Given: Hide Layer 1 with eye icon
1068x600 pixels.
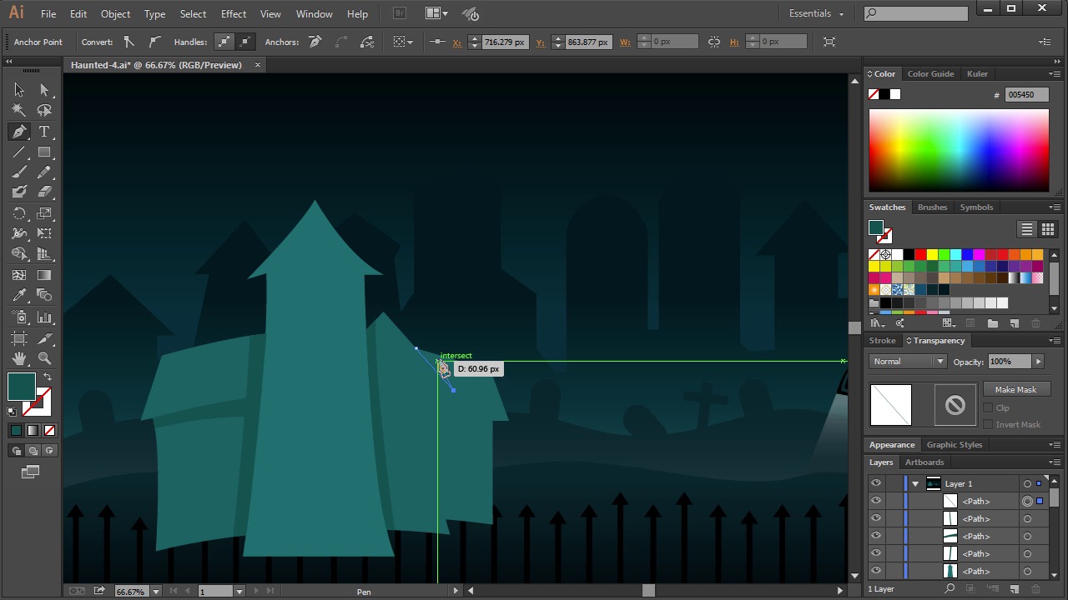Looking at the screenshot, I should pyautogui.click(x=875, y=483).
